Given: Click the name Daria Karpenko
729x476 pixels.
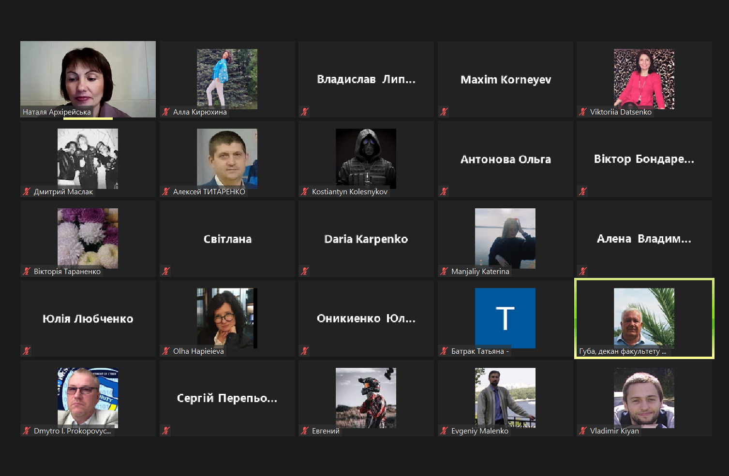Looking at the screenshot, I should (x=366, y=239).
